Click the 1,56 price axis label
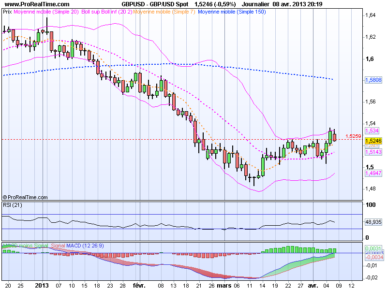The width and height of the screenshot is (387, 290). 370,101
